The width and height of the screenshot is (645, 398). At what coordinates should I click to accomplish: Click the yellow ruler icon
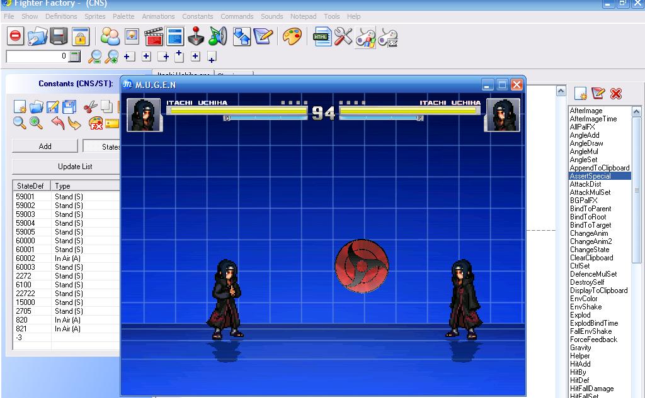pos(112,123)
